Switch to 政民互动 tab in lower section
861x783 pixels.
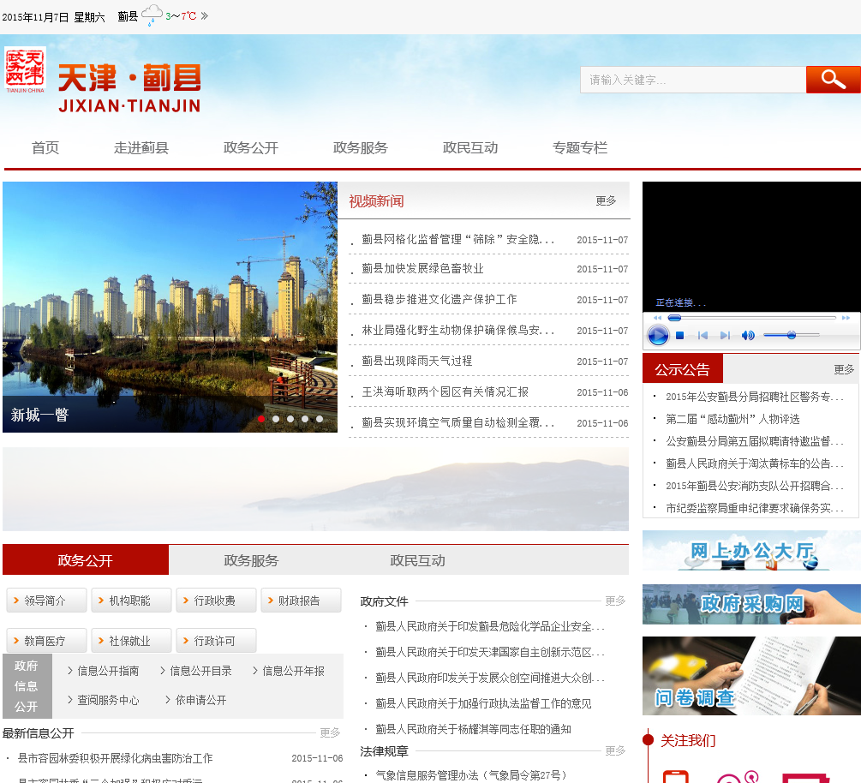[x=417, y=560]
